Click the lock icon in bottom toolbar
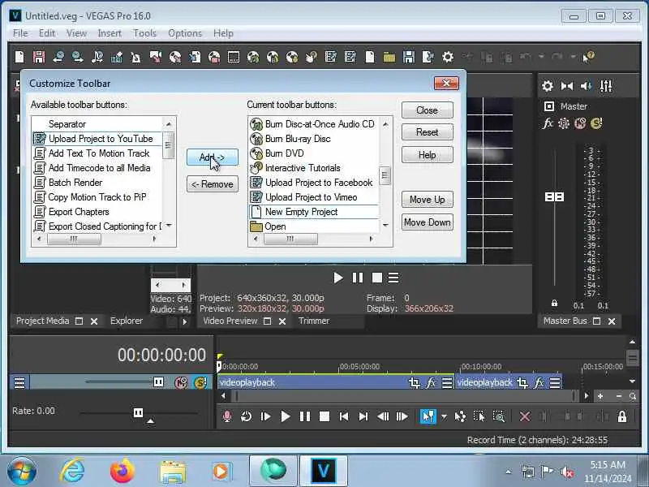Screen dimensions: 649x487 coord(621,416)
